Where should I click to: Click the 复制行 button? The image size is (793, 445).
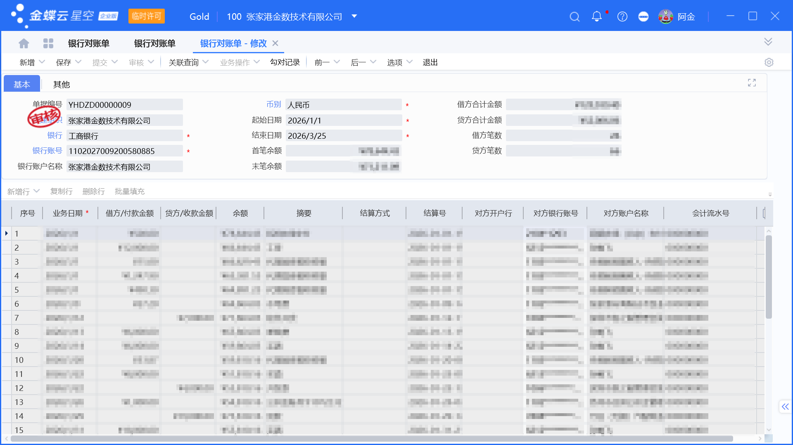[61, 191]
